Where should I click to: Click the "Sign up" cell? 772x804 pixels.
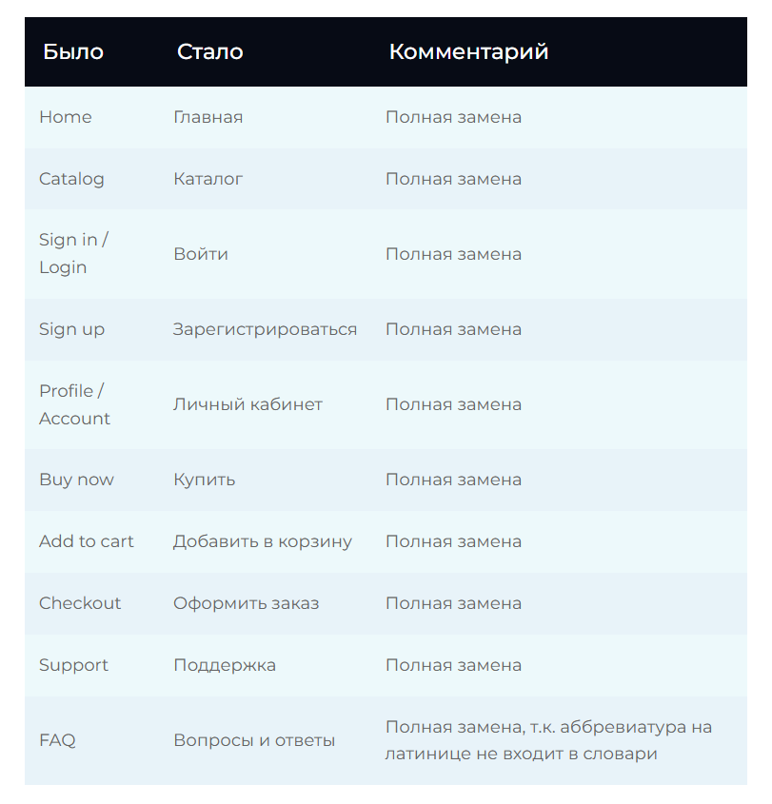coord(71,329)
